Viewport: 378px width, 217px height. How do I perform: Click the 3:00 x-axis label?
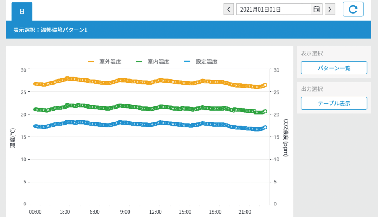tap(65, 212)
